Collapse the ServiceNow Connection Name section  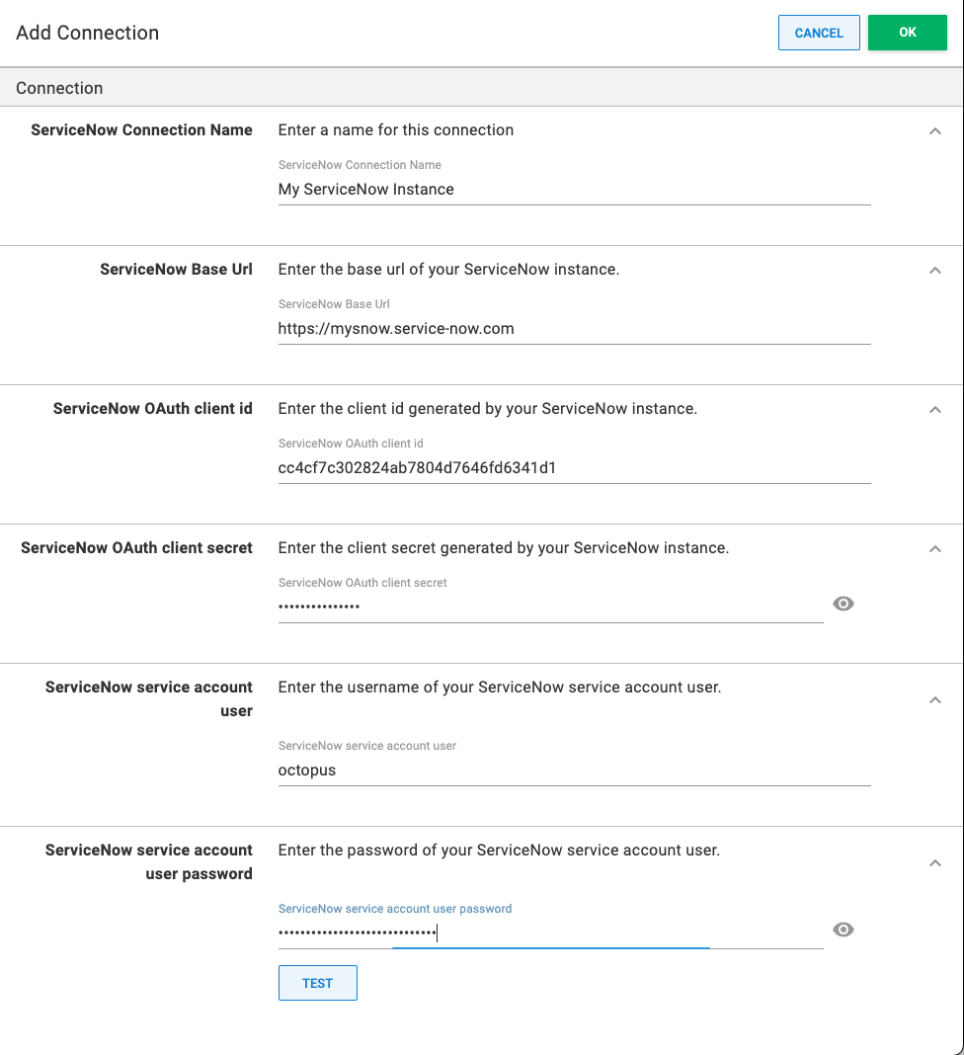coord(934,130)
